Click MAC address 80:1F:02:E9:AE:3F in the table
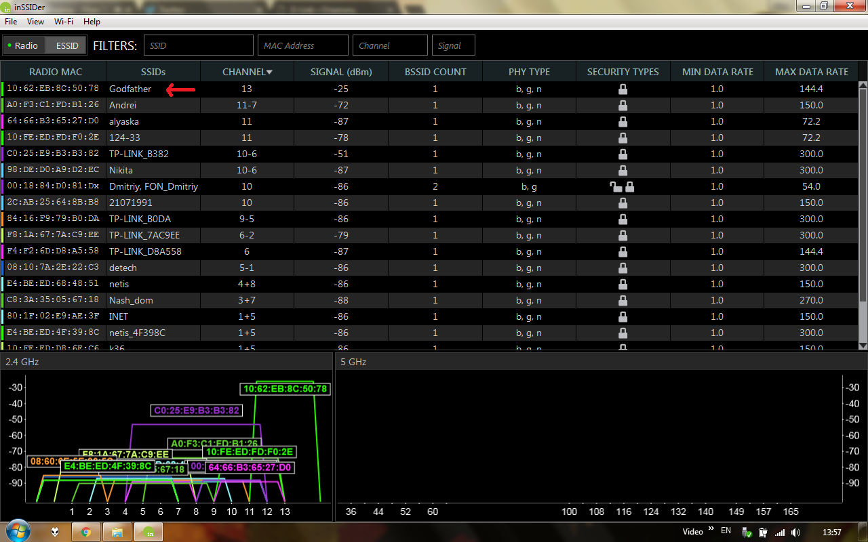 click(53, 316)
